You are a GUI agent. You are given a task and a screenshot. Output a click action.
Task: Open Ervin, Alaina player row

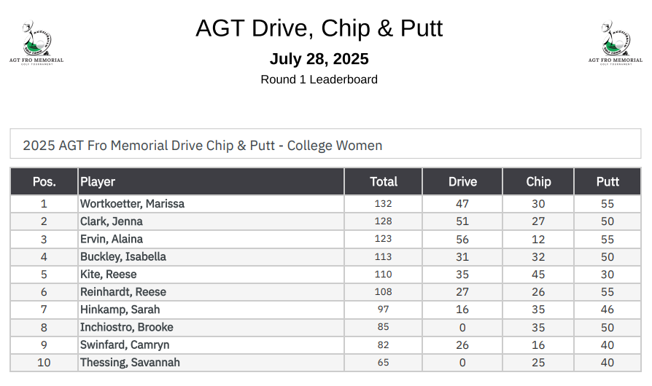pos(112,239)
